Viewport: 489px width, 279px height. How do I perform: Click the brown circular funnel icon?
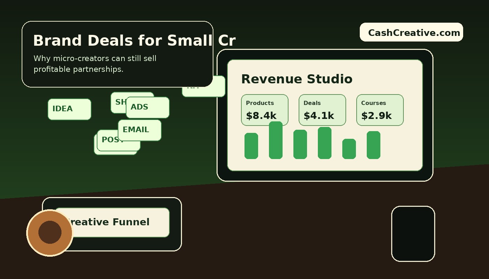point(50,233)
